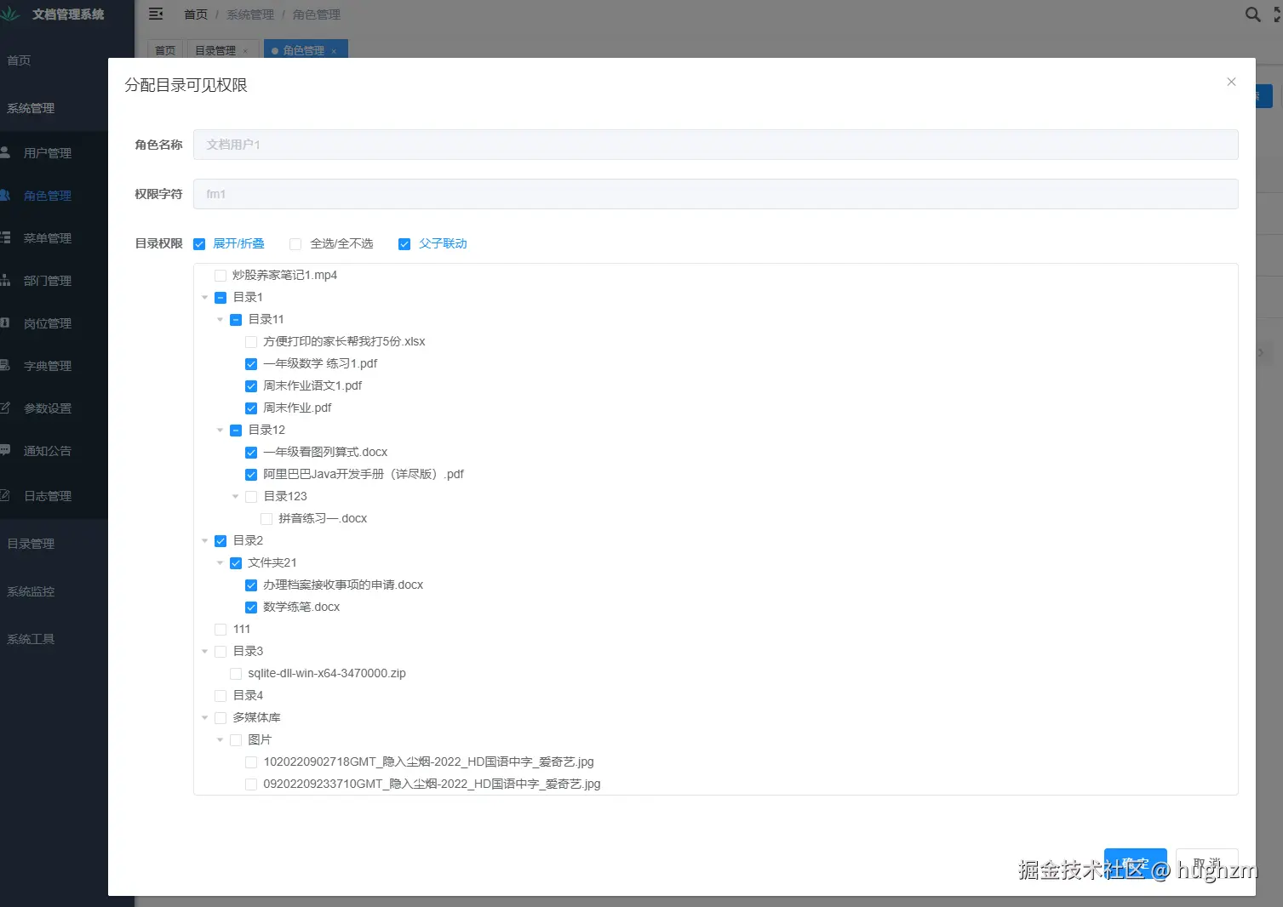
Task: Select 菜单管理 from the sidebar
Action: (47, 237)
